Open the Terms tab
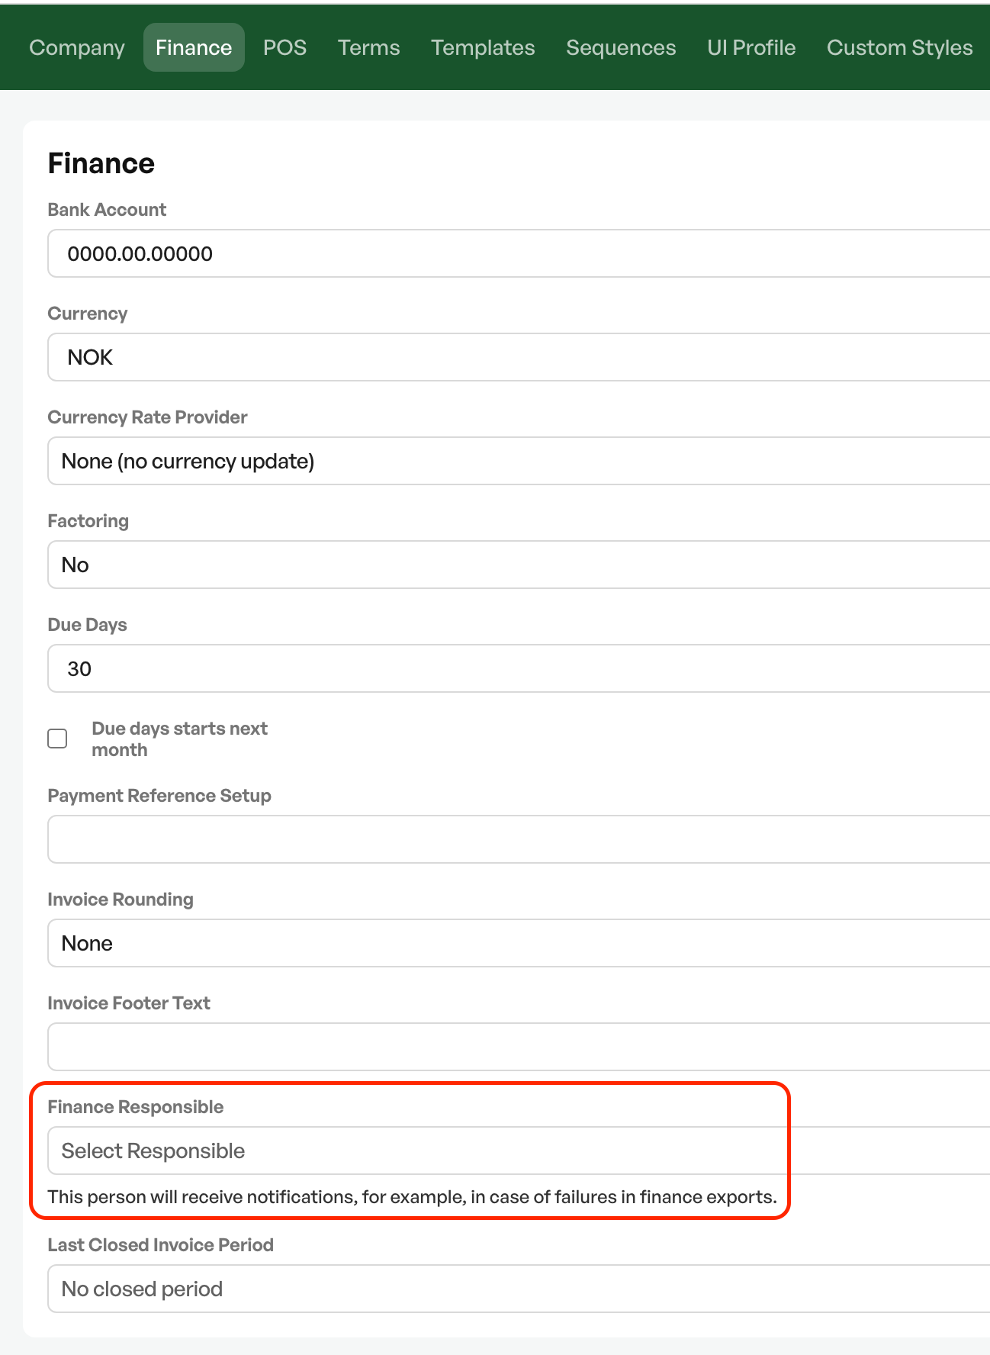 pyautogui.click(x=369, y=47)
